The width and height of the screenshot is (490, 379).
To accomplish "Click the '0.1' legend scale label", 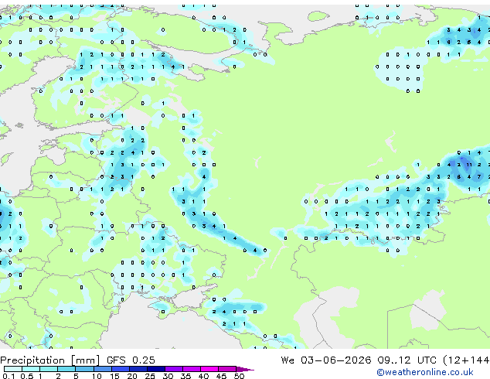I will [9, 376].
